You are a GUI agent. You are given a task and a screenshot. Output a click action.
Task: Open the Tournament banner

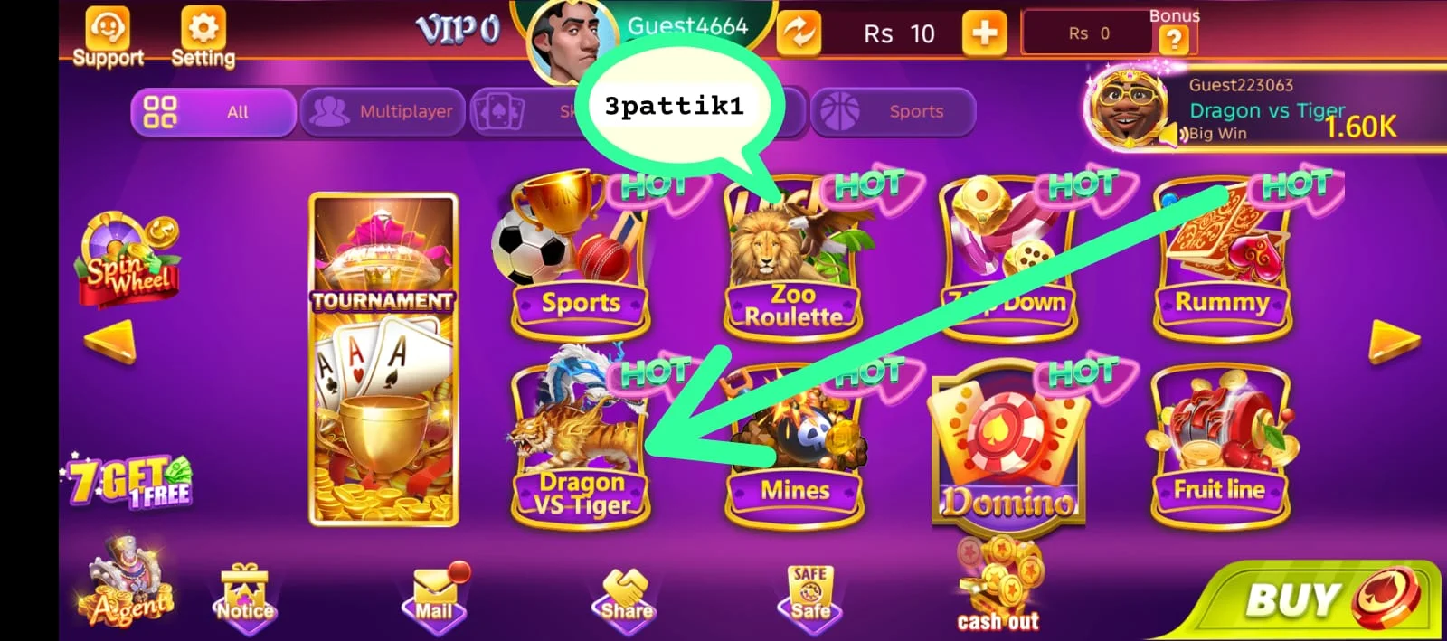[x=383, y=359]
